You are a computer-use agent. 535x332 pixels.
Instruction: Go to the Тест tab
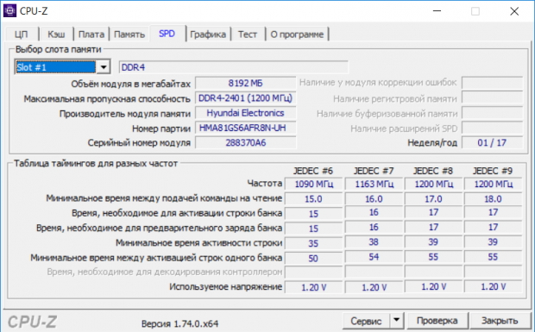pyautogui.click(x=248, y=34)
